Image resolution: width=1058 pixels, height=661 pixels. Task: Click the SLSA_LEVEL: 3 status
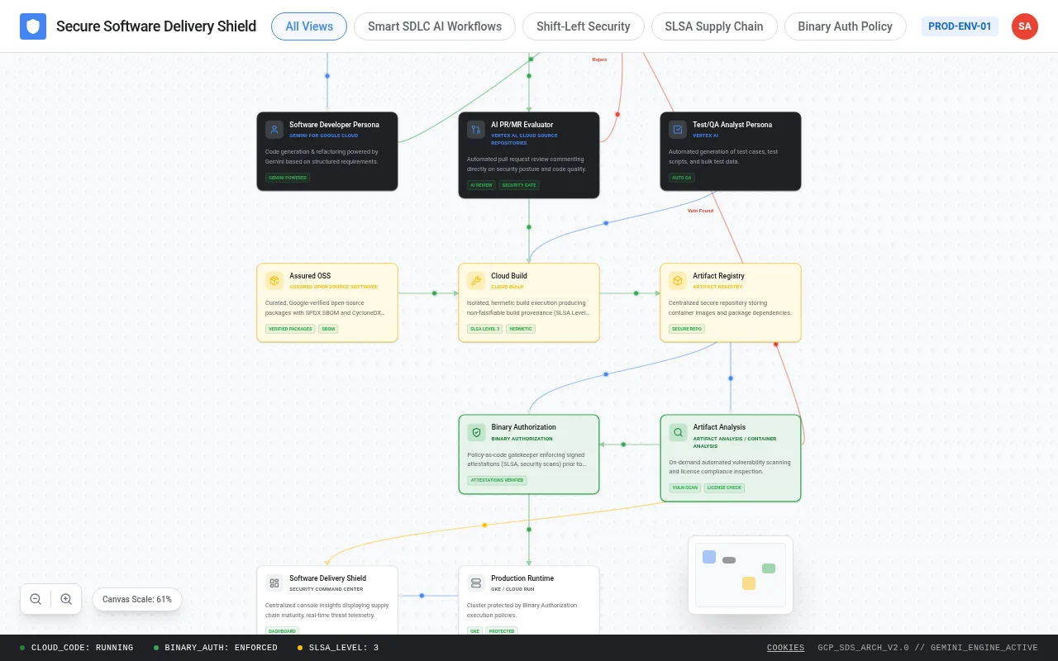pos(338,648)
